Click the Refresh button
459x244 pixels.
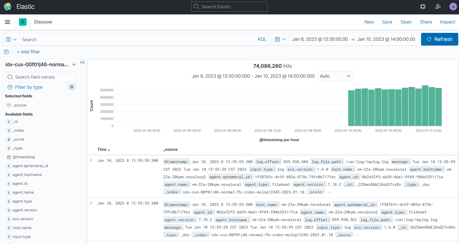coord(440,39)
